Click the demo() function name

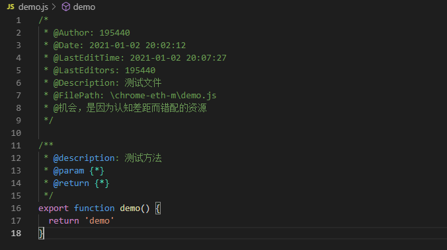click(135, 208)
